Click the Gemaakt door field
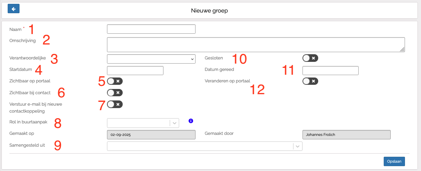The image size is (421, 171). (x=346, y=135)
